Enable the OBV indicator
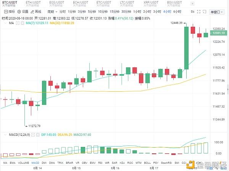Image resolution: width=229 pixels, height=171 pixels. click(85, 163)
